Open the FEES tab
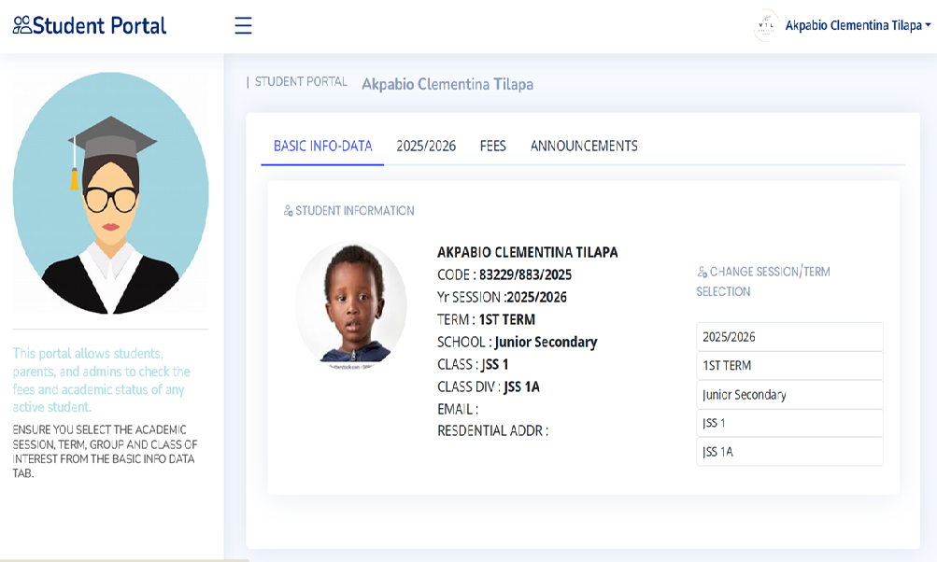 click(x=493, y=146)
